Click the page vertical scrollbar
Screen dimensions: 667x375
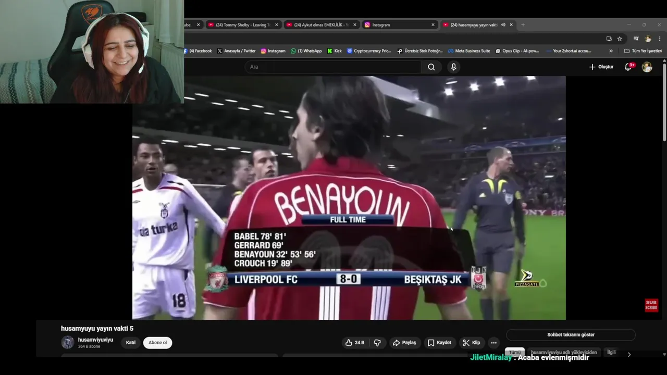click(x=664, y=102)
